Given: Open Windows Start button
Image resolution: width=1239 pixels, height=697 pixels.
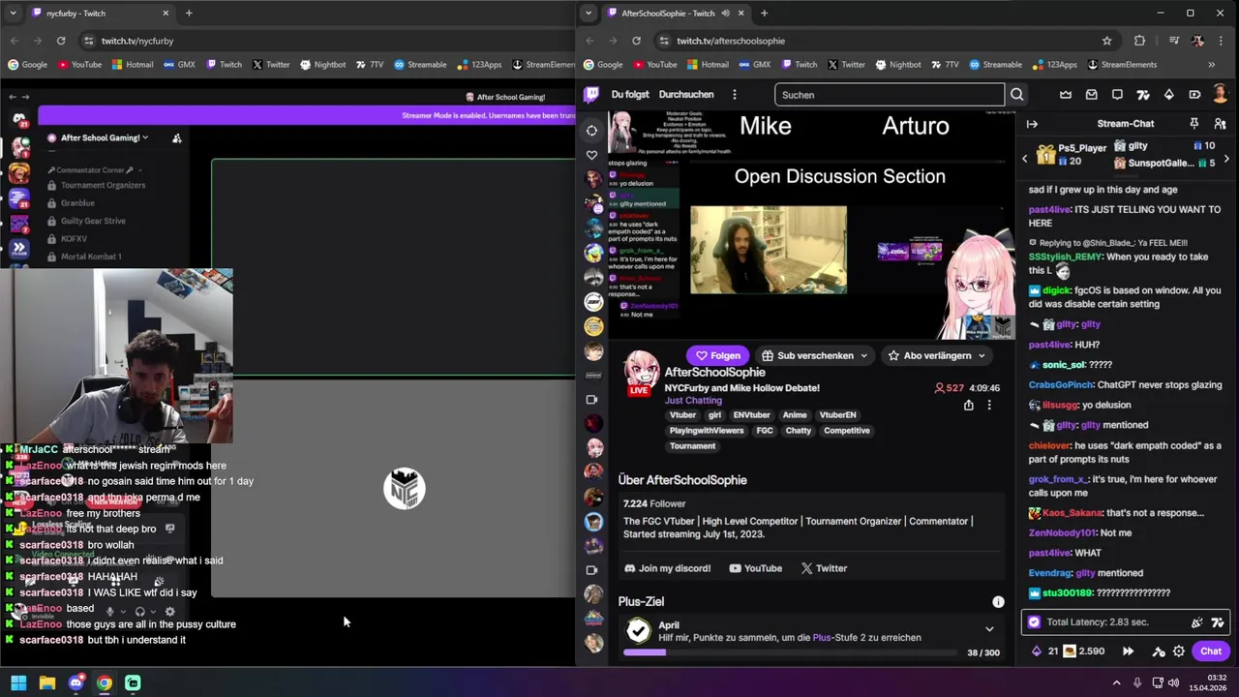Looking at the screenshot, I should coord(18,682).
